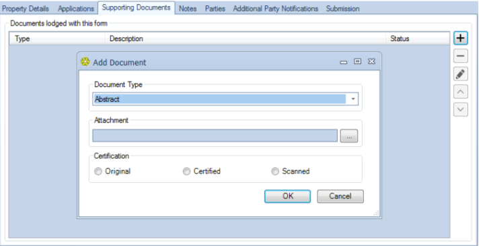Go to the Submission tab

coord(342,9)
